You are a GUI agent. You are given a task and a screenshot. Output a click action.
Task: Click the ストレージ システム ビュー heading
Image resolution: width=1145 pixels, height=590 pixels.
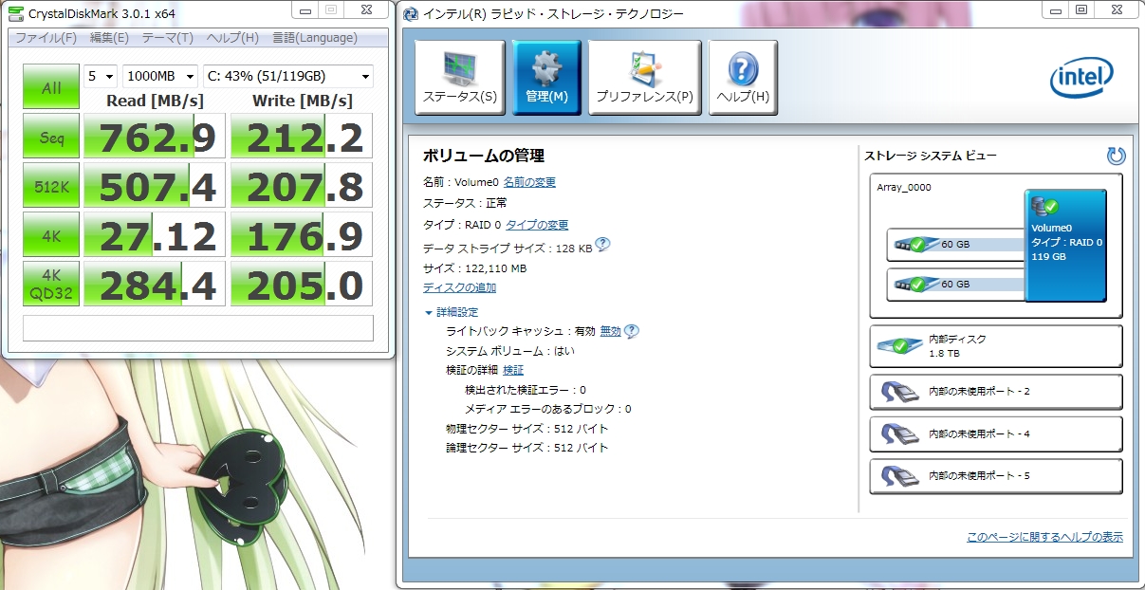(x=930, y=156)
